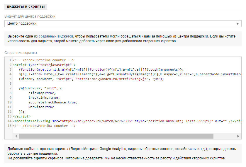This screenshot has height=167, width=246.
Task: Follow the 'созданных виджетов' link
Action: 56,36
